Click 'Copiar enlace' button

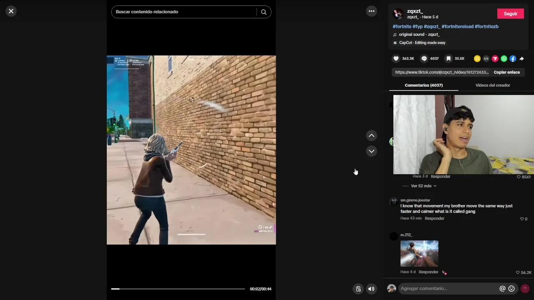coord(506,72)
